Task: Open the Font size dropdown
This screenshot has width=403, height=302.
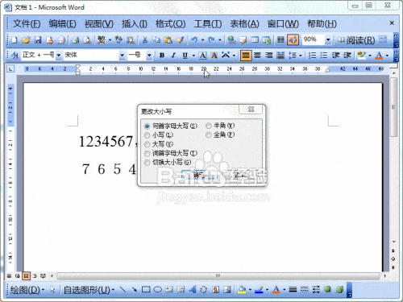Action: (x=149, y=56)
